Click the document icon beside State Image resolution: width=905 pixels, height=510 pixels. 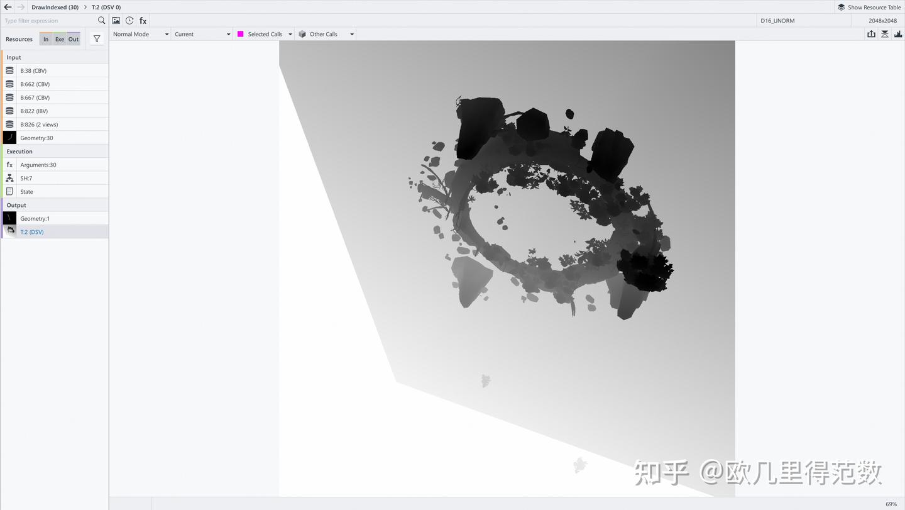click(9, 192)
